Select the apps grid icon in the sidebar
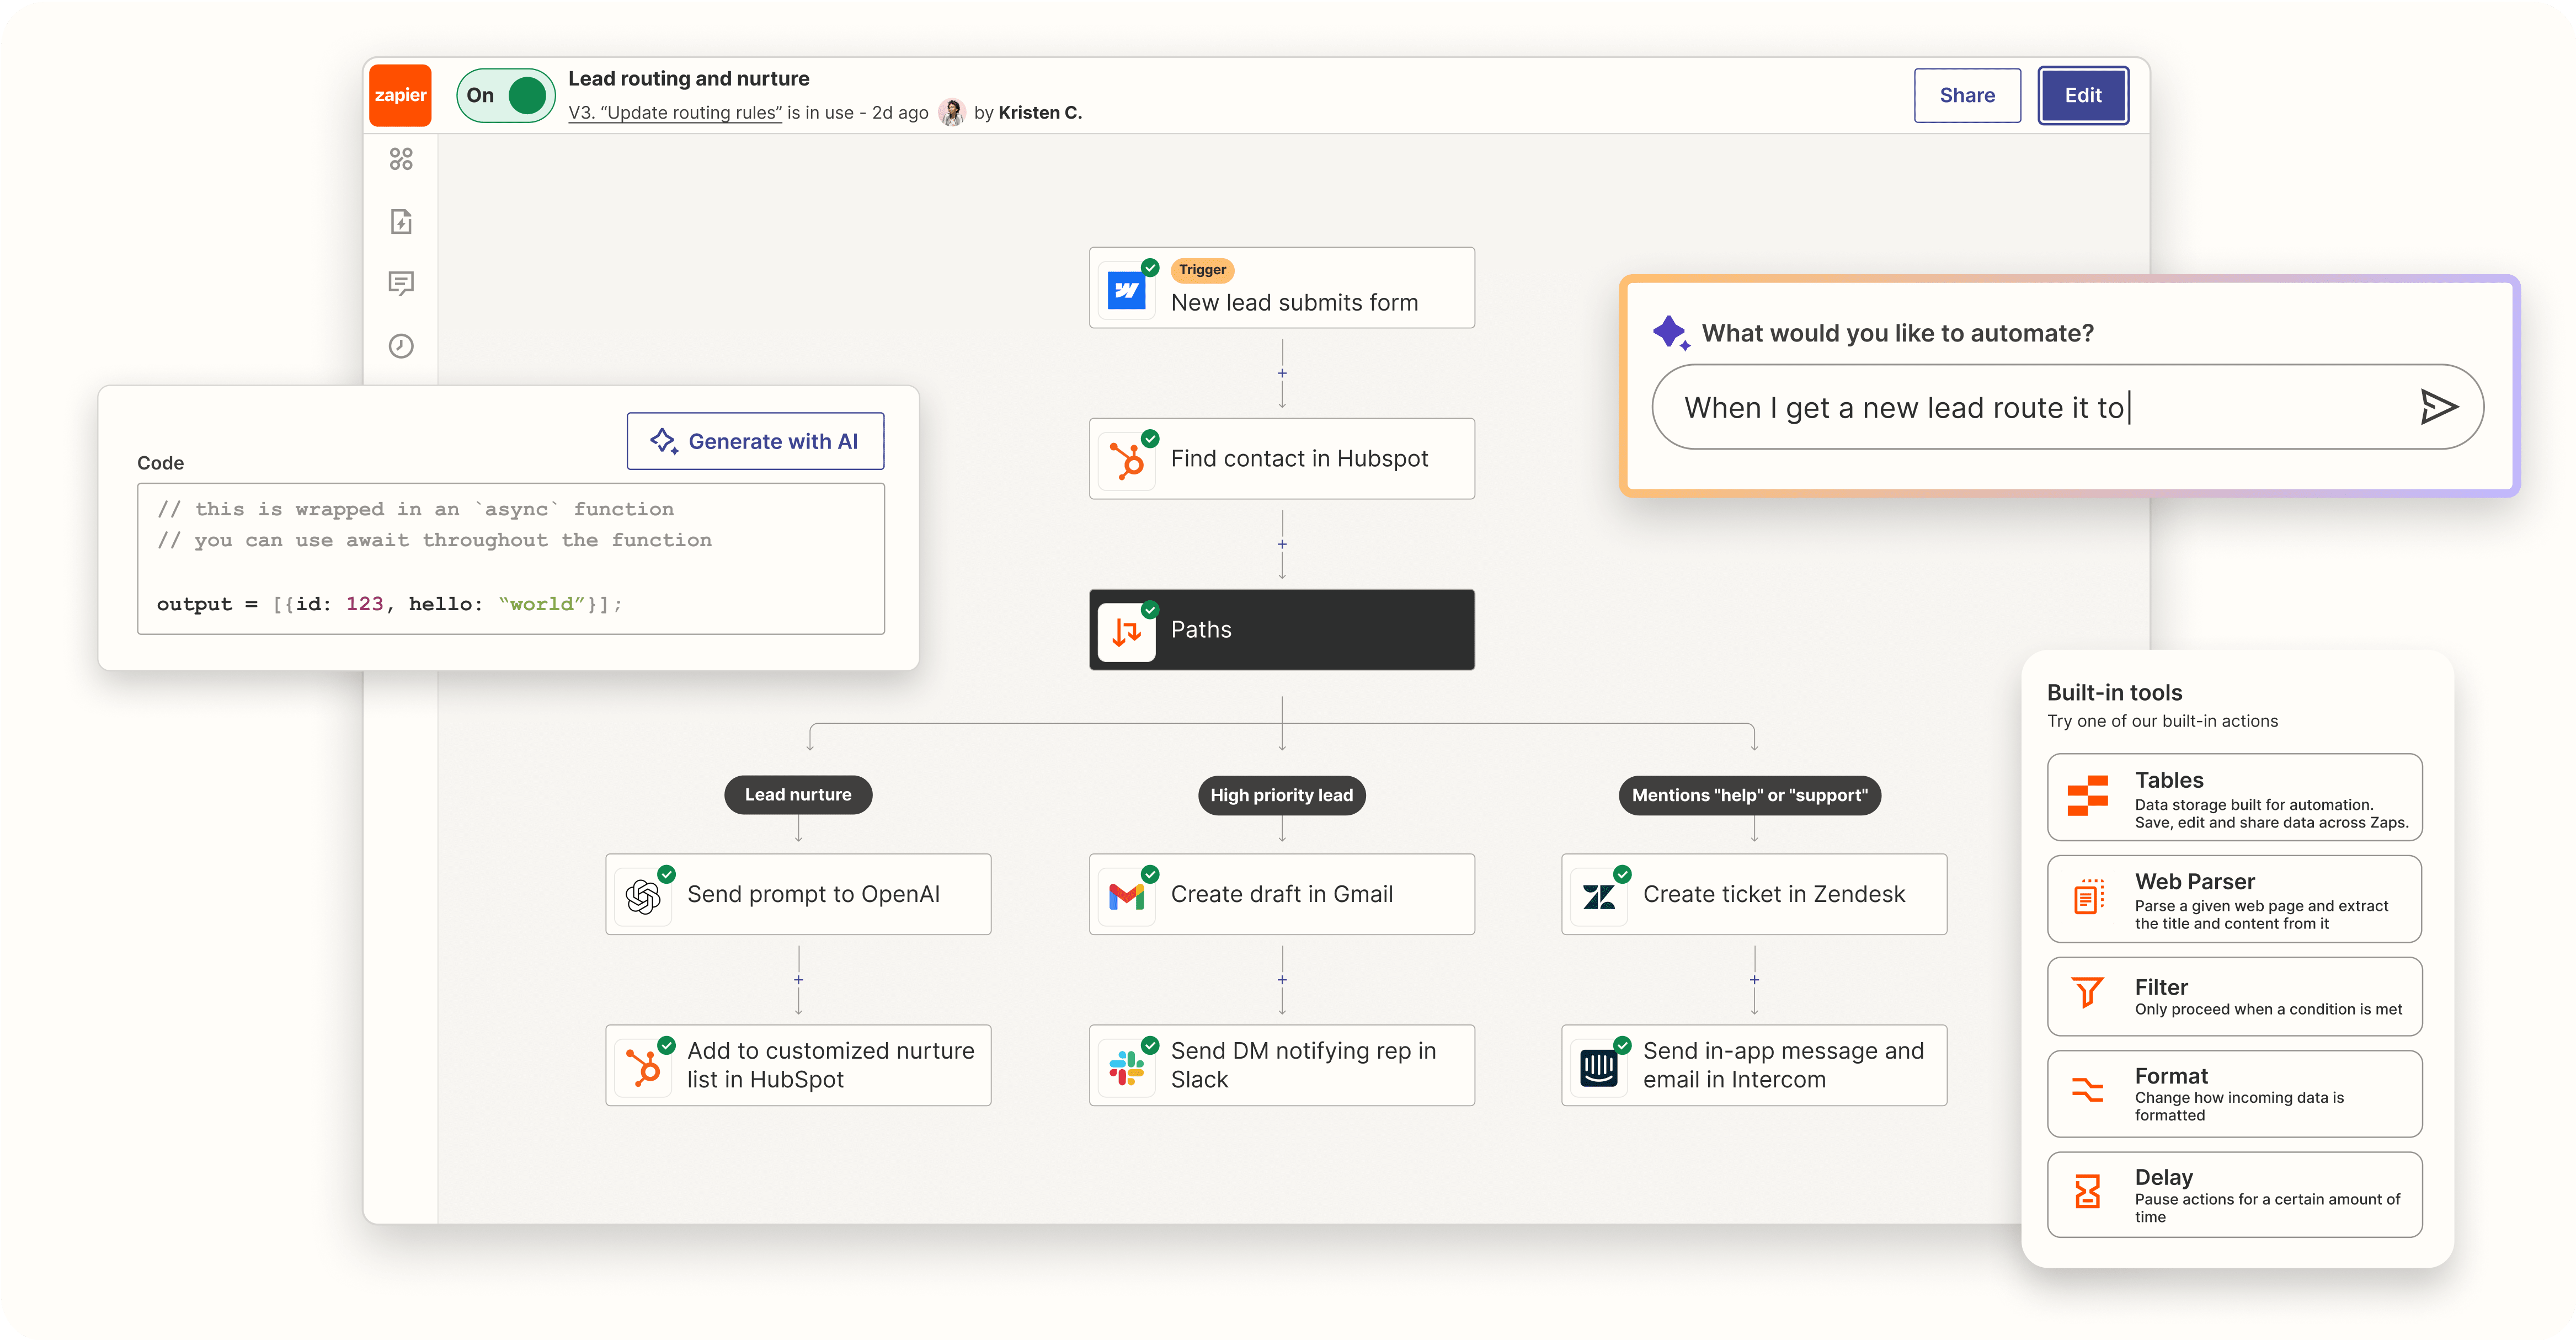The image size is (2576, 1340). [401, 159]
